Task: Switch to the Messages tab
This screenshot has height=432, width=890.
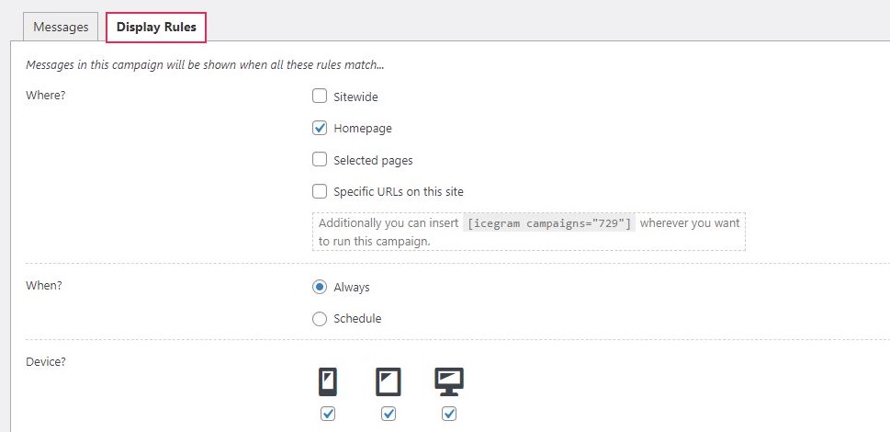Action: [x=61, y=27]
